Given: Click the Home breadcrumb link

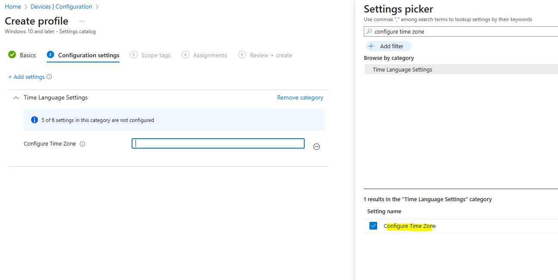Looking at the screenshot, I should (x=13, y=6).
